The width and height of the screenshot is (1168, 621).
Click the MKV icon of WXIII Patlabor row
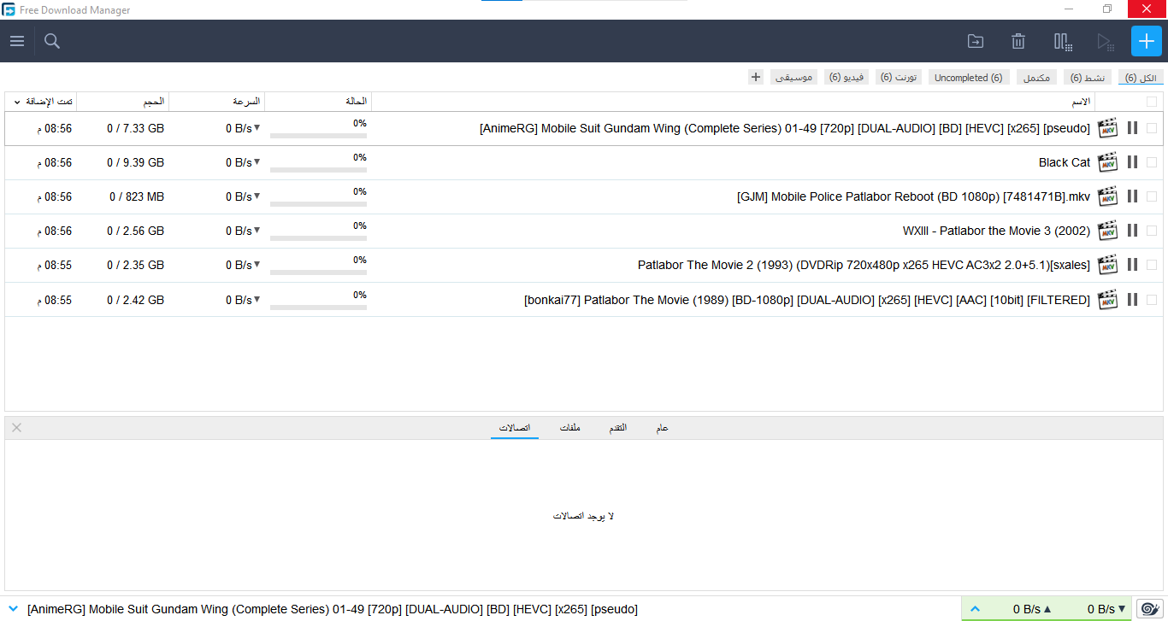[1108, 231]
